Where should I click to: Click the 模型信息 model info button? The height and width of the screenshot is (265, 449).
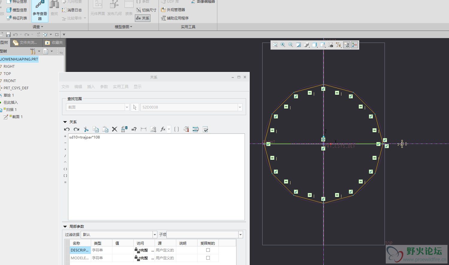pyautogui.click(x=17, y=10)
